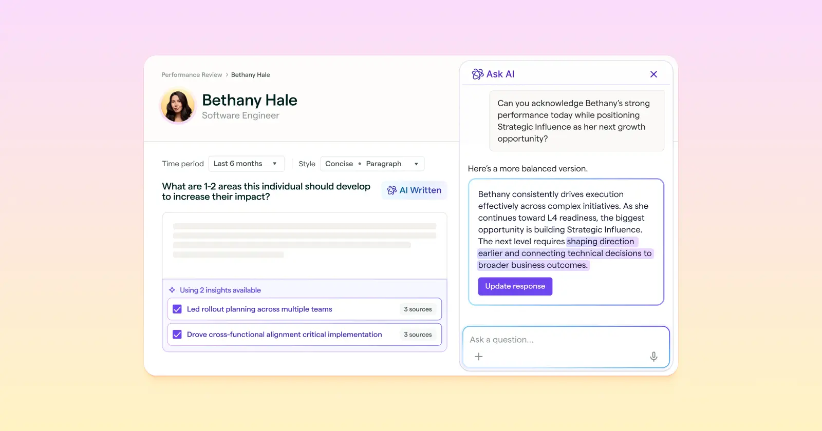This screenshot has height=431, width=822.
Task: Uncheck Drove cross-functional alignment insight
Action: 177,335
